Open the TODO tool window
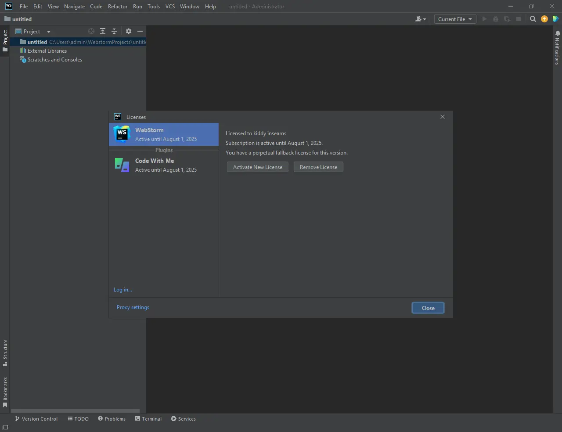Screen dimensions: 562x432 pyautogui.click(x=78, y=419)
